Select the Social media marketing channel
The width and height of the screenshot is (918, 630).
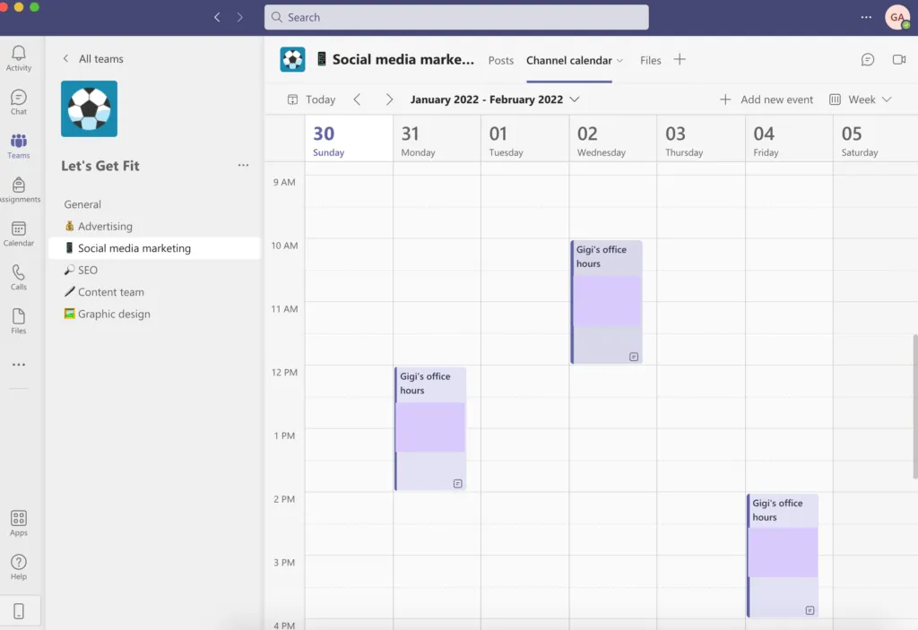click(x=154, y=248)
